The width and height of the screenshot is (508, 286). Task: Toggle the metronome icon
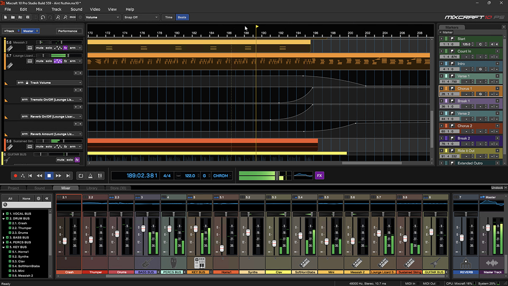point(90,175)
